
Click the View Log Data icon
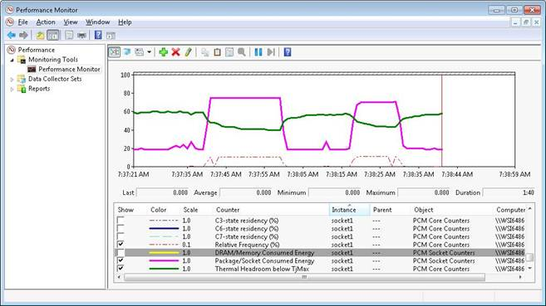click(127, 52)
